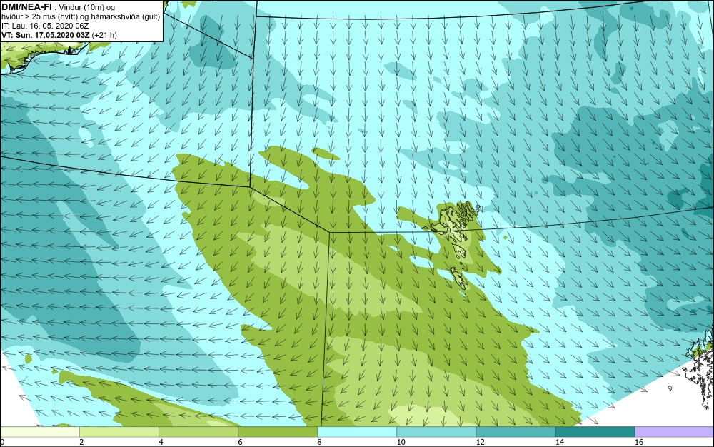Click the legend label '2'
This screenshot has height=447, width=714.
(x=81, y=442)
